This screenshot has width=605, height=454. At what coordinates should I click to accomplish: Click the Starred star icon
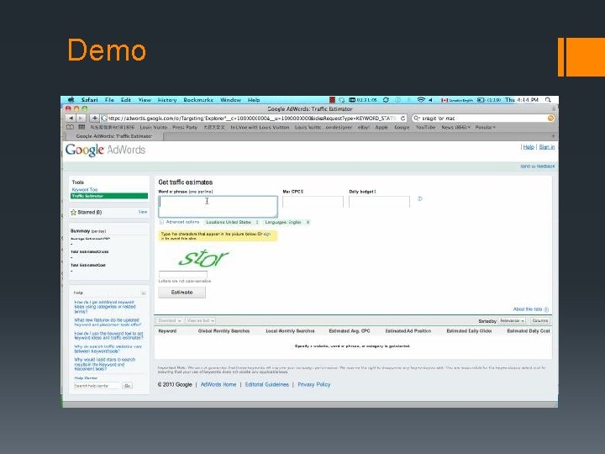click(73, 213)
